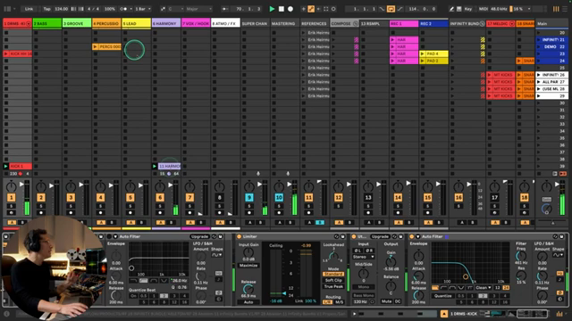
Task: Unfold the 17 MELODIC group track
Action: tap(512, 24)
